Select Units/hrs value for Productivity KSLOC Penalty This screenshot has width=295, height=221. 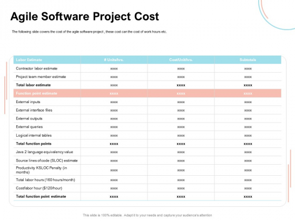point(114,170)
